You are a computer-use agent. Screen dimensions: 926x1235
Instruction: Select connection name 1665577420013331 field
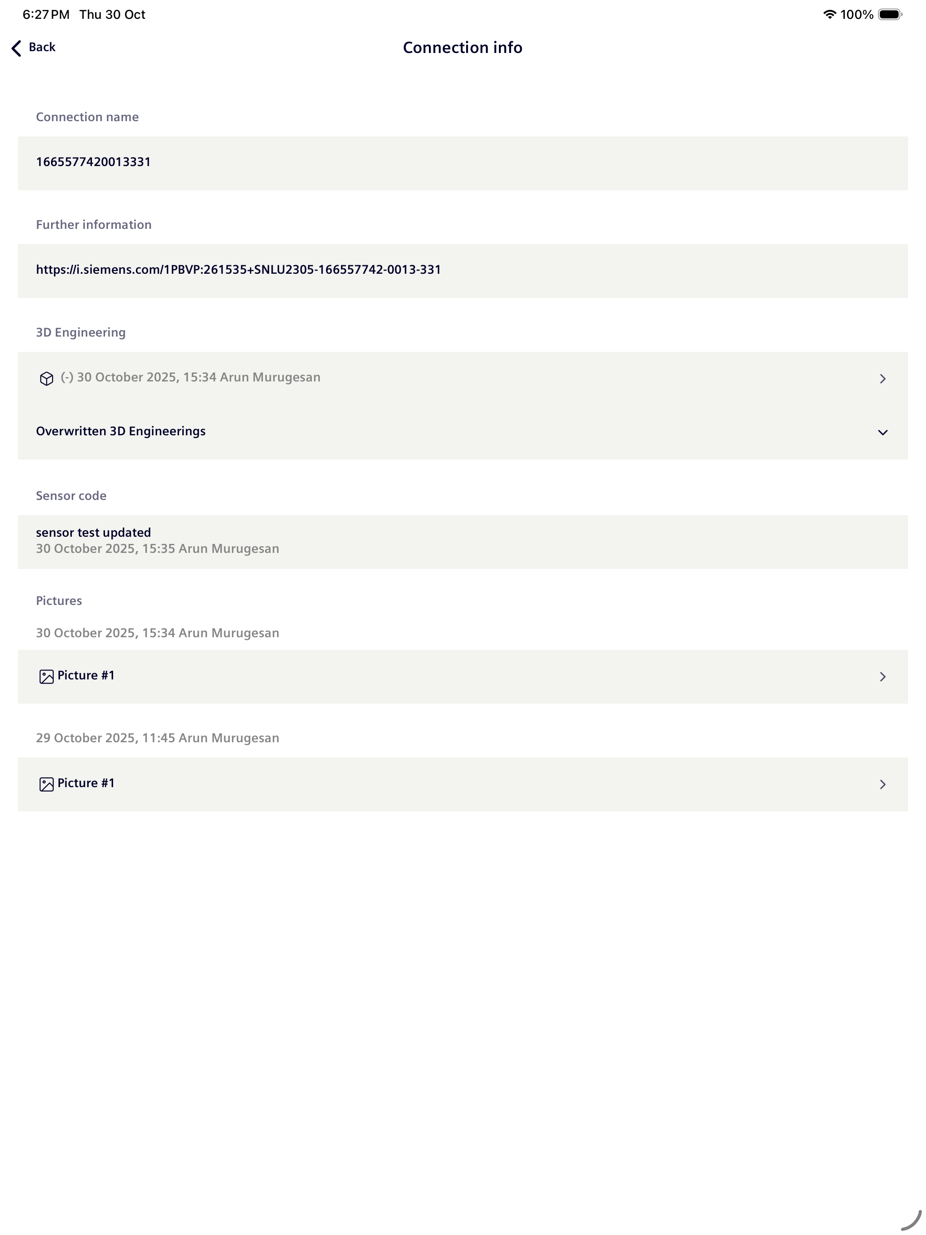463,163
